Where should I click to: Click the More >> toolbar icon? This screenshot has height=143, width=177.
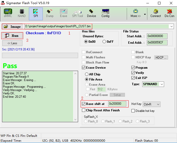[136, 13]
